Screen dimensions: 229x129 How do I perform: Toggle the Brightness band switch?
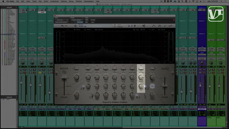[x=132, y=69]
